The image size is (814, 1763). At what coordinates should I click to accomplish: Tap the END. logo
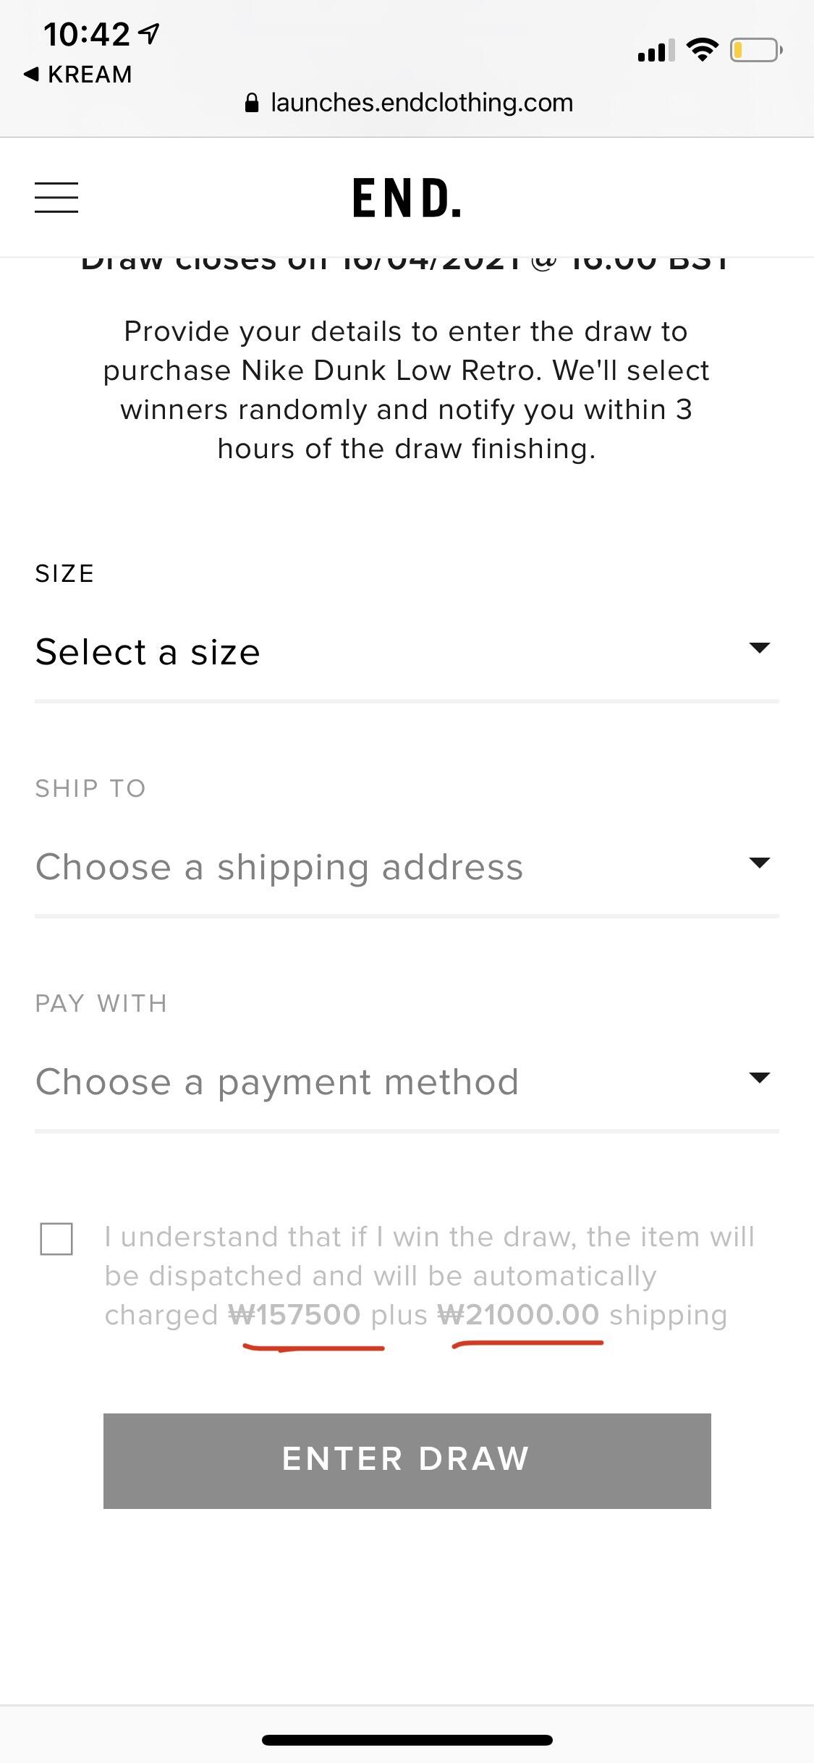click(x=407, y=198)
